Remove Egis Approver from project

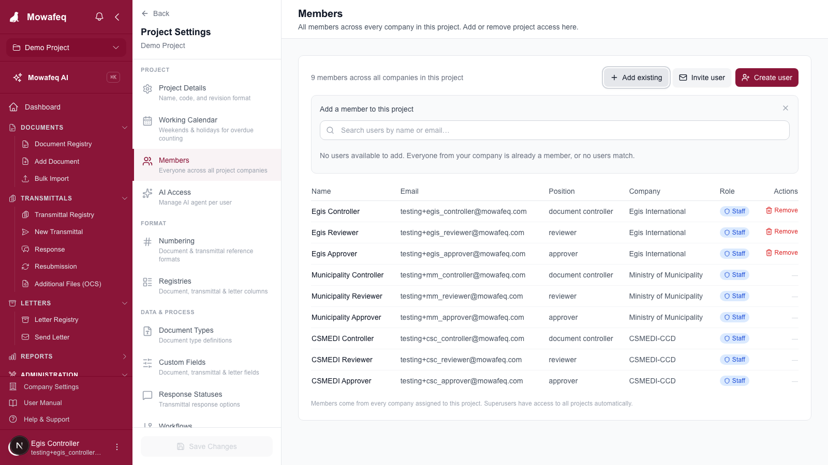coord(782,253)
